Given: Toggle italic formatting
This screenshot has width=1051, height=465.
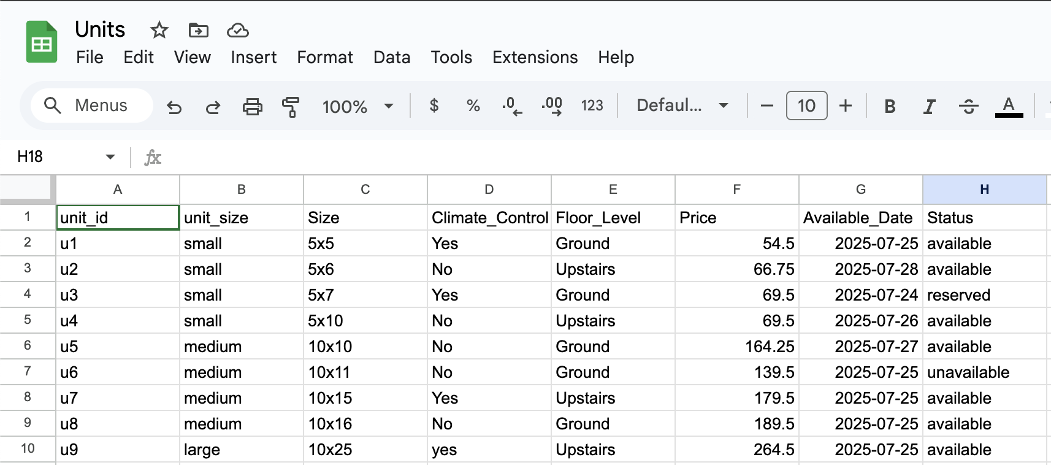Looking at the screenshot, I should (929, 106).
